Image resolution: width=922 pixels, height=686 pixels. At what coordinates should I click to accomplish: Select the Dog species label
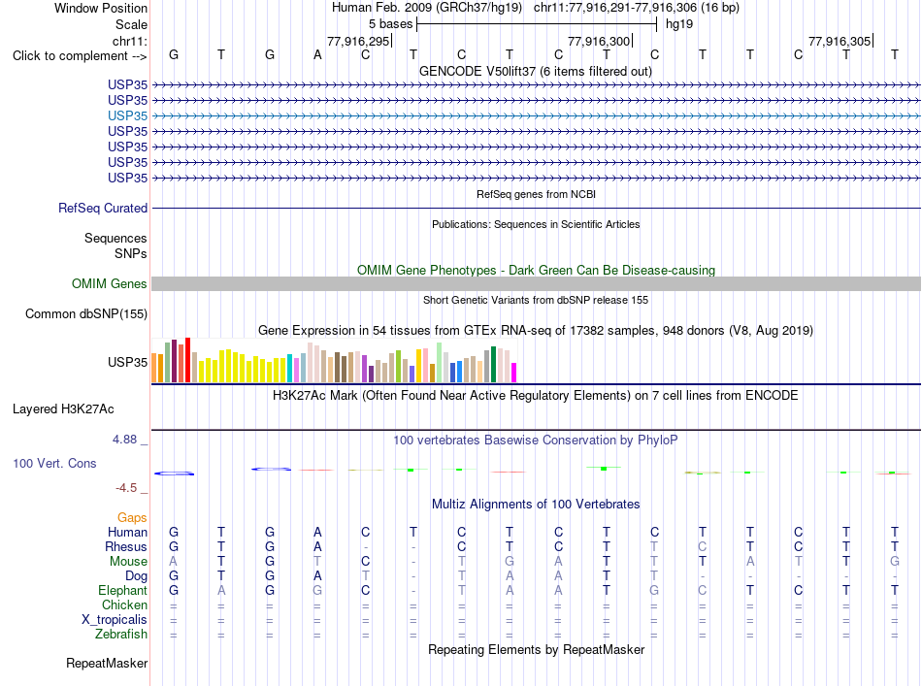click(136, 576)
